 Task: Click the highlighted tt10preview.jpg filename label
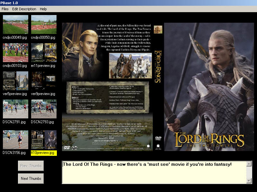click(x=44, y=153)
